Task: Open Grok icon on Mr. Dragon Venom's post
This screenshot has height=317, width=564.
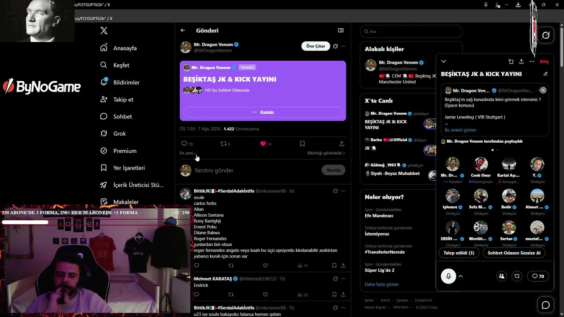Action: click(x=335, y=46)
